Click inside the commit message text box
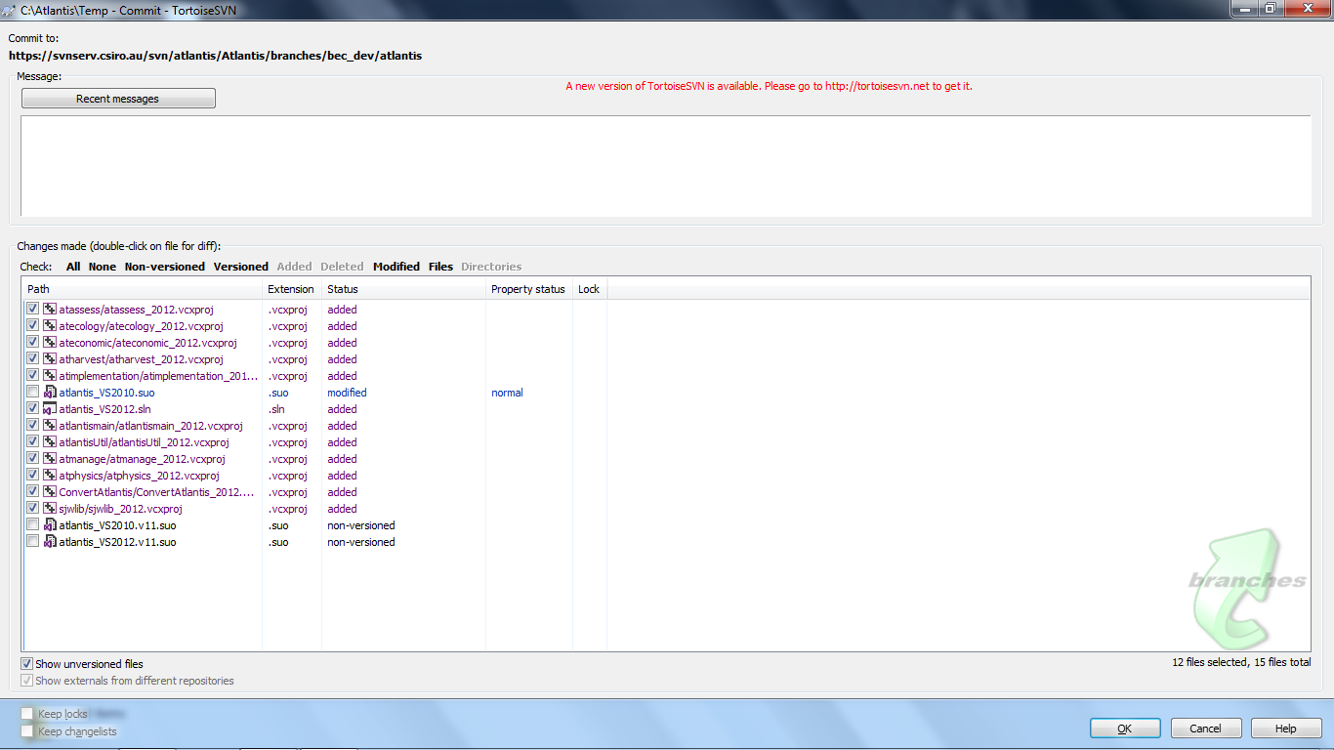1334x750 pixels. click(x=664, y=166)
